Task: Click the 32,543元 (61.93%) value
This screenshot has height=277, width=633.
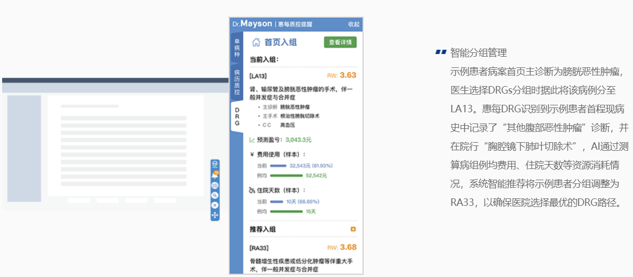Action: tap(311, 166)
